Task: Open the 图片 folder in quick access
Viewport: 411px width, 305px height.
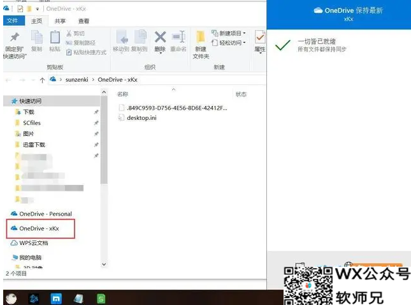Action: 28,134
